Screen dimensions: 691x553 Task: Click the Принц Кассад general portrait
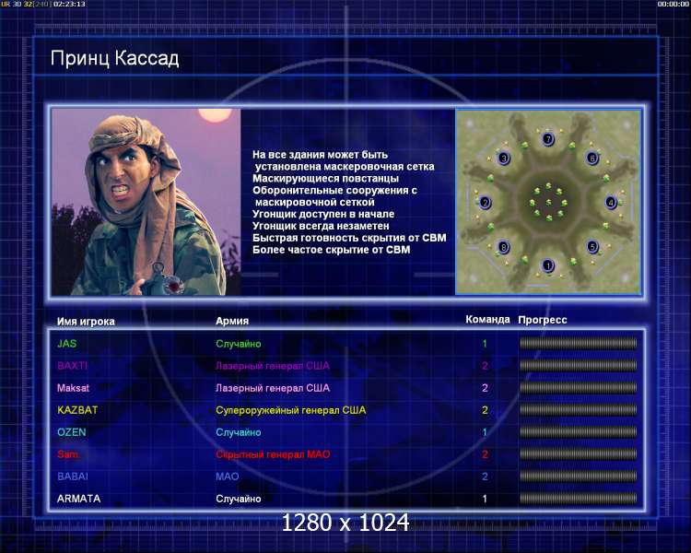click(146, 202)
